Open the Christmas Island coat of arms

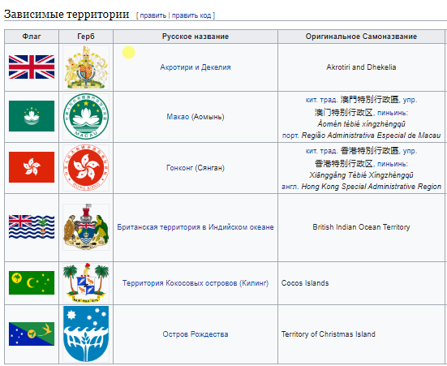(86, 334)
